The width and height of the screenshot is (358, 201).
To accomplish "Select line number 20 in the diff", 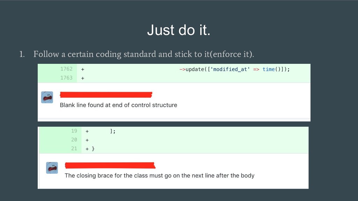I will [x=74, y=140].
